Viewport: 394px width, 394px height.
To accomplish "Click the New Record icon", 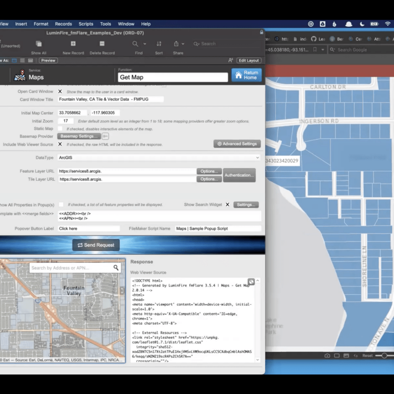I will (73, 43).
